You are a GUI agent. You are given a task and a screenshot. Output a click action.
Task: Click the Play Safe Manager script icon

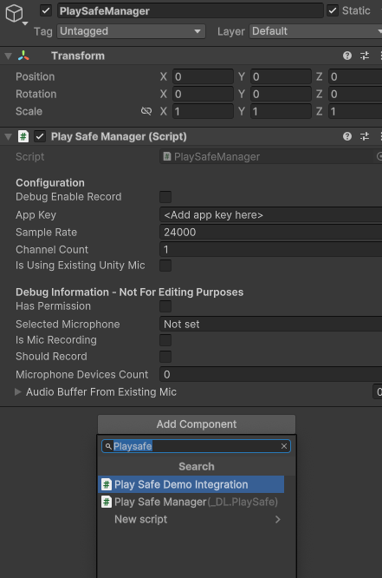pyautogui.click(x=23, y=136)
